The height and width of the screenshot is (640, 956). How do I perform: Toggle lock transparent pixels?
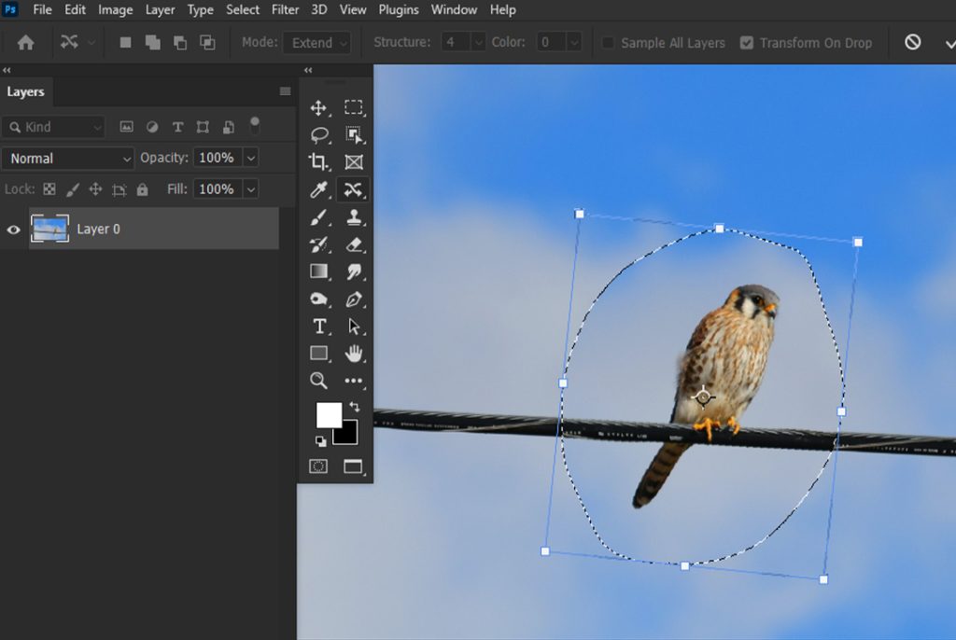click(49, 189)
